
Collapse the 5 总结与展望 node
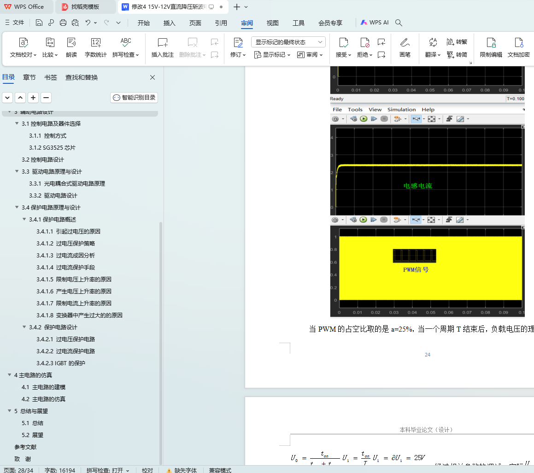[x=10, y=411]
